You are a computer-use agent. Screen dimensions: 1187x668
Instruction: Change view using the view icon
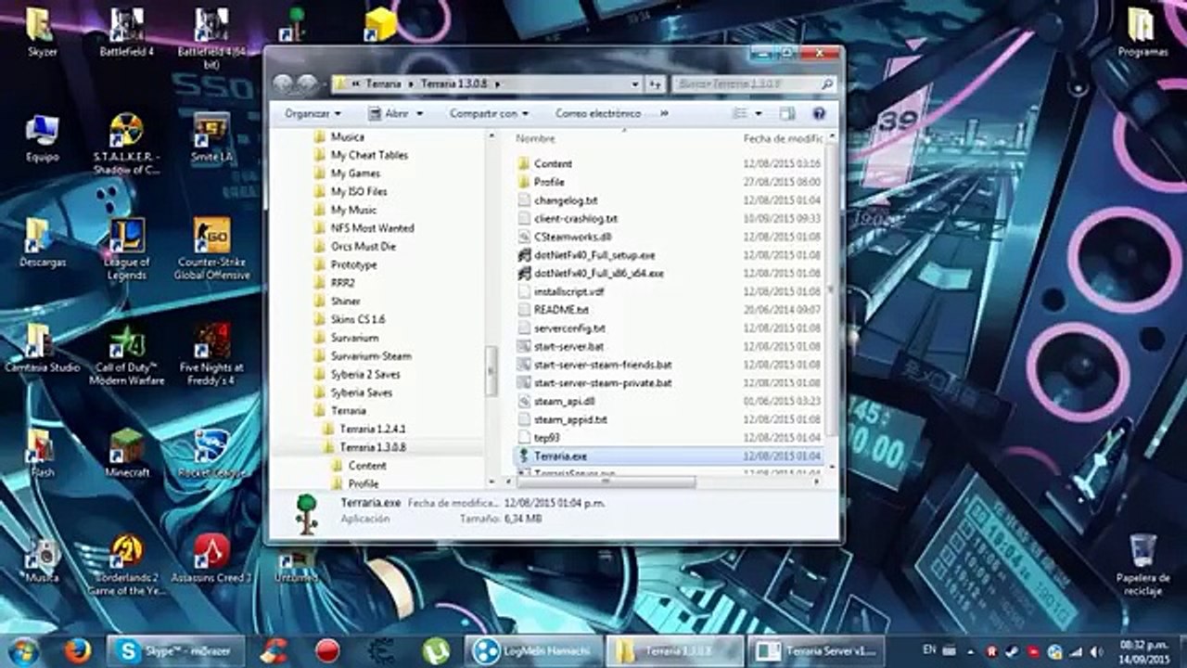coord(740,113)
